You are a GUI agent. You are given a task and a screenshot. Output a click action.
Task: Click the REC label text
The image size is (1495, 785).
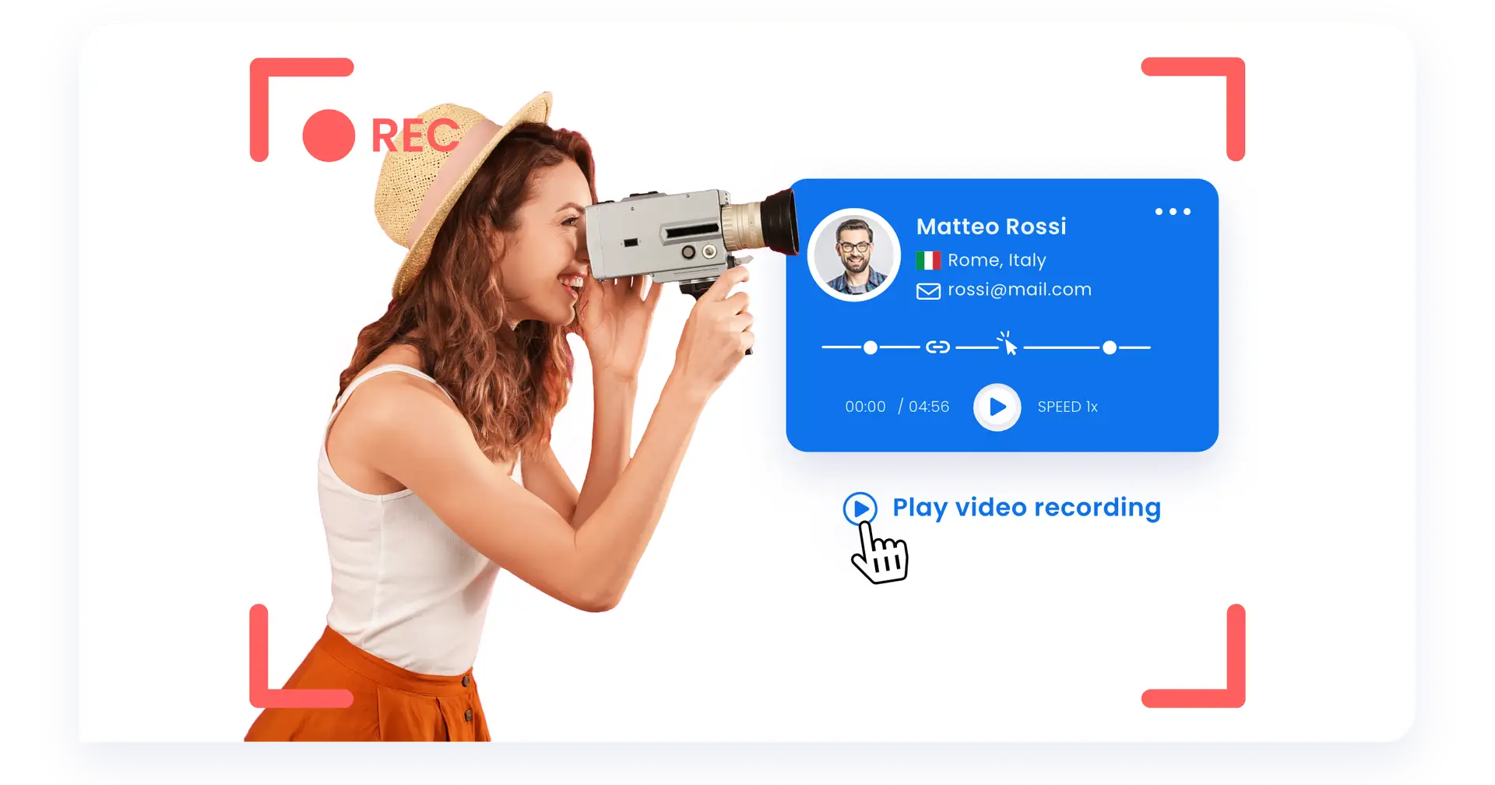tap(415, 136)
